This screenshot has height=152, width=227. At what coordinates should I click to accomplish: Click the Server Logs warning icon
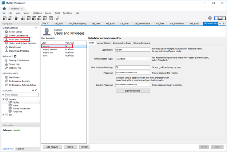(x=7, y=64)
